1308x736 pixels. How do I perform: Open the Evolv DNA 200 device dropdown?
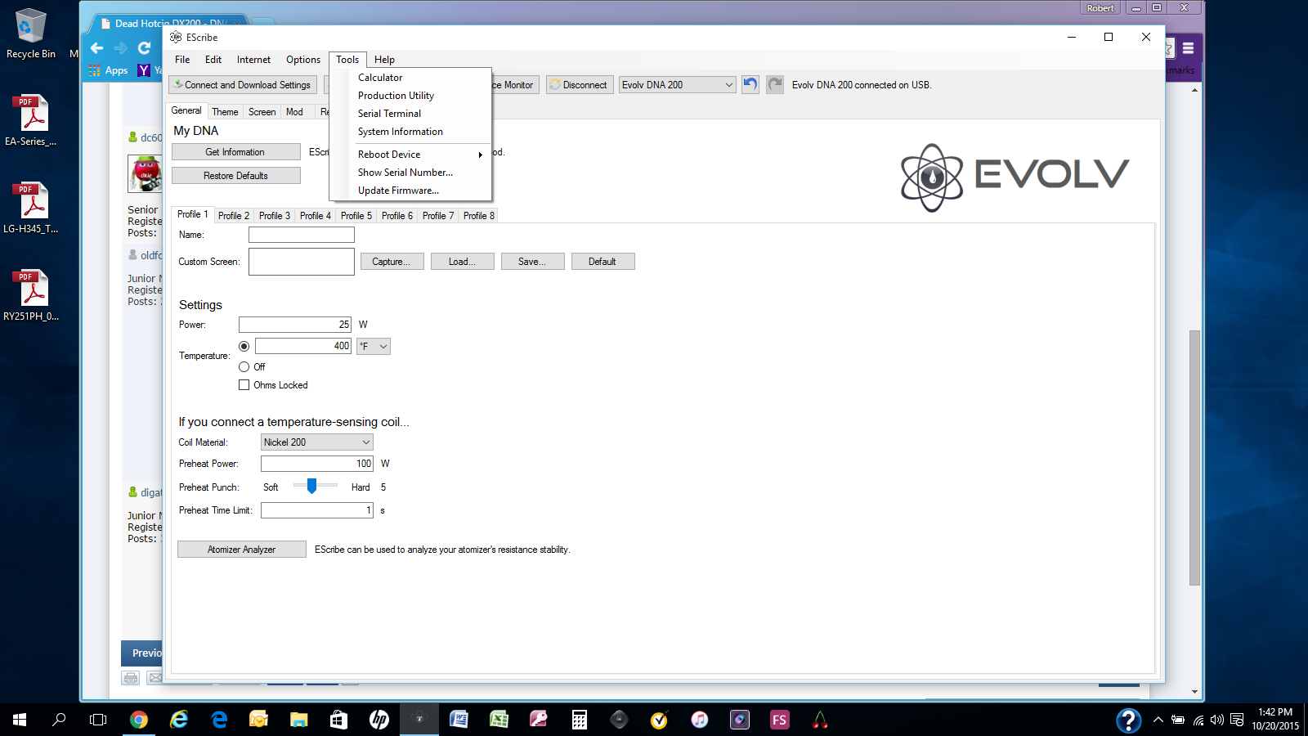[677, 84]
